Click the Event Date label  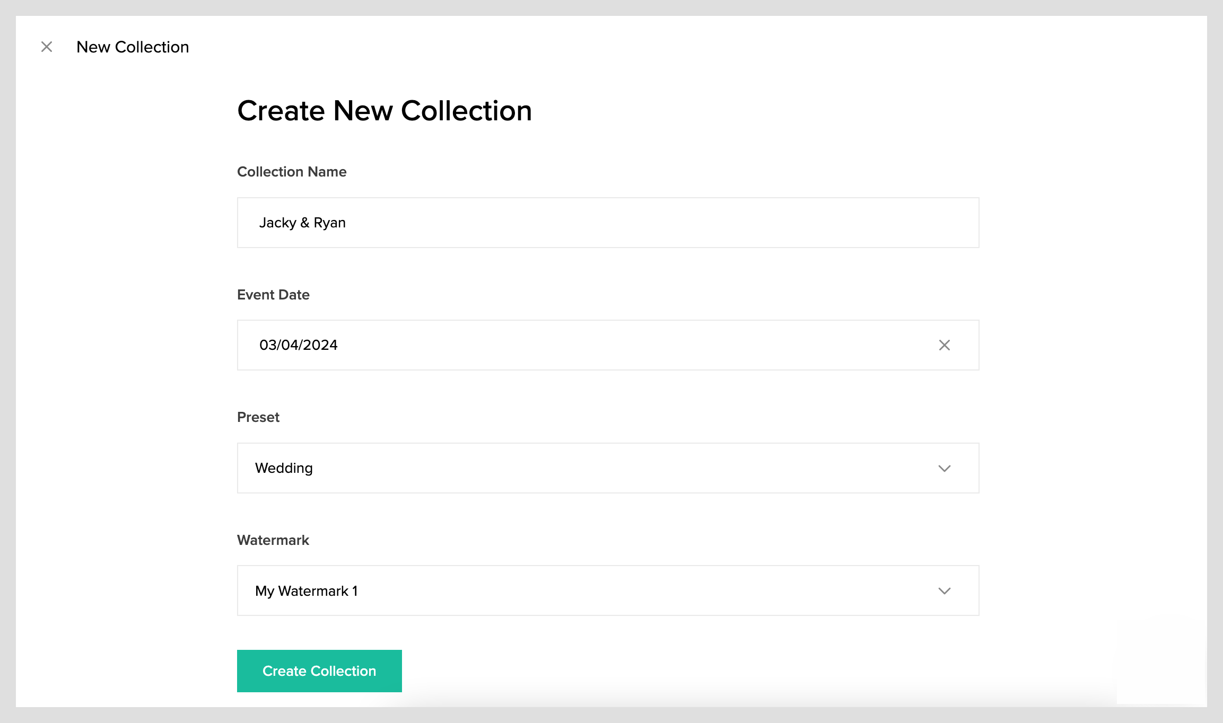(x=273, y=295)
